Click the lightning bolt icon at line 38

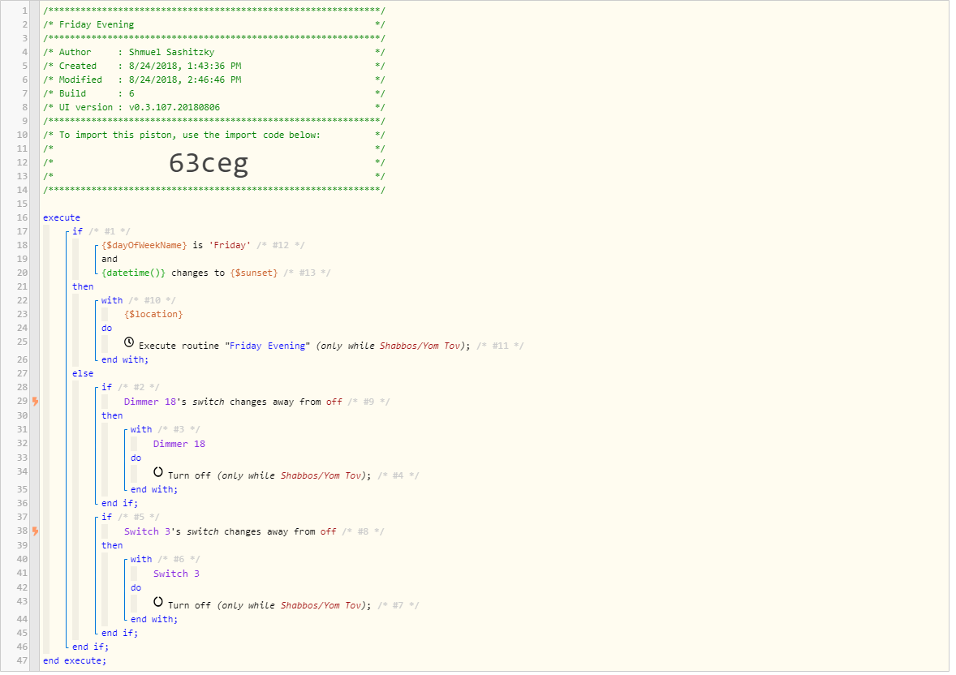pos(36,531)
